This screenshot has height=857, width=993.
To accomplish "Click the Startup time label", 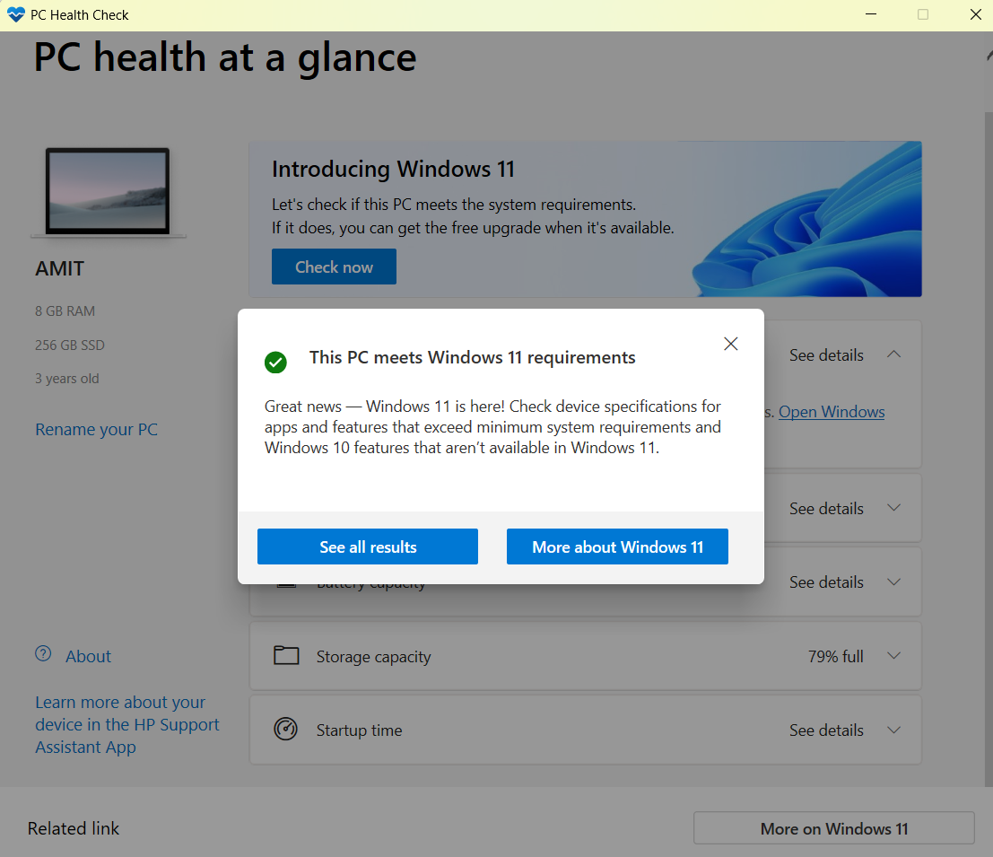I will 359,730.
